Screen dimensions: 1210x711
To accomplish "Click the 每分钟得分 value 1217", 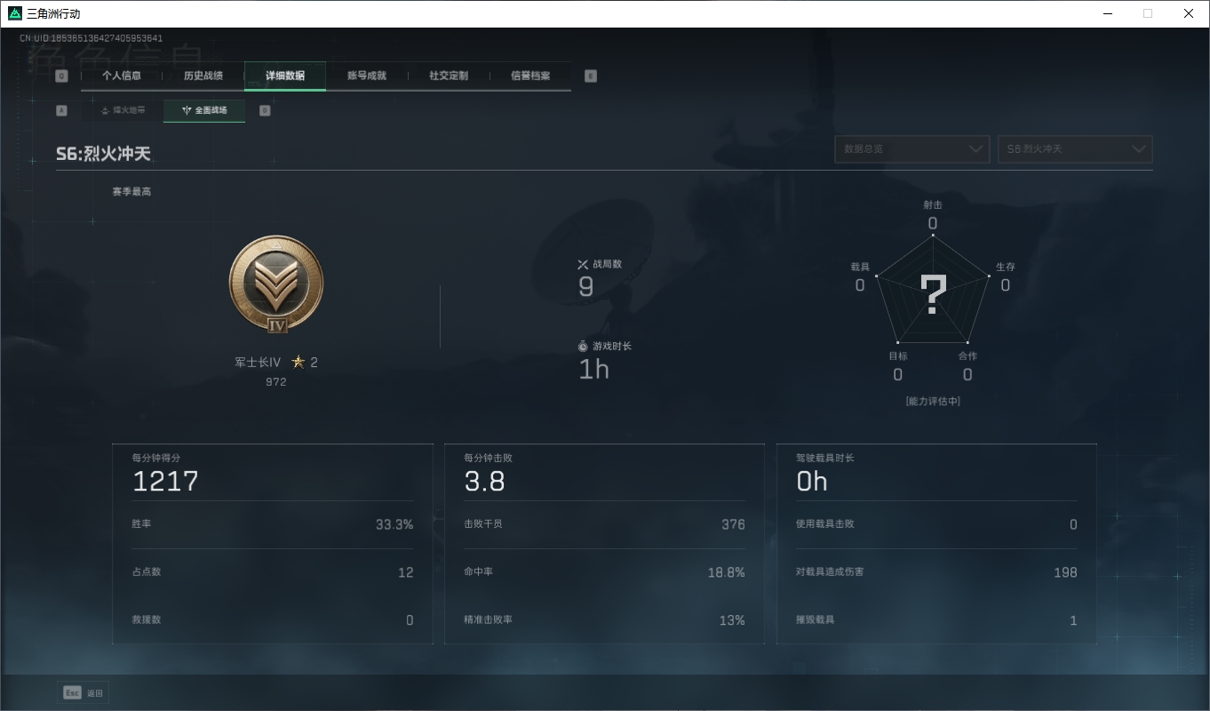I will click(x=165, y=482).
